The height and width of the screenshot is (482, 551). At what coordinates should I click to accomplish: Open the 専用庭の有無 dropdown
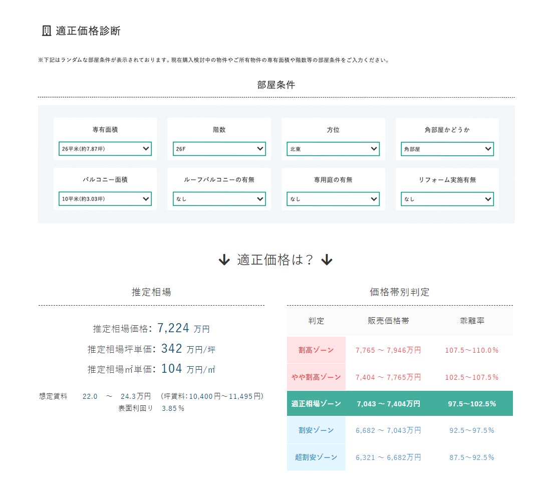coord(333,198)
